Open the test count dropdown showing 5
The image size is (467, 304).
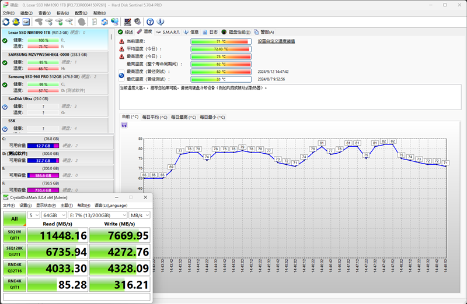(x=34, y=215)
